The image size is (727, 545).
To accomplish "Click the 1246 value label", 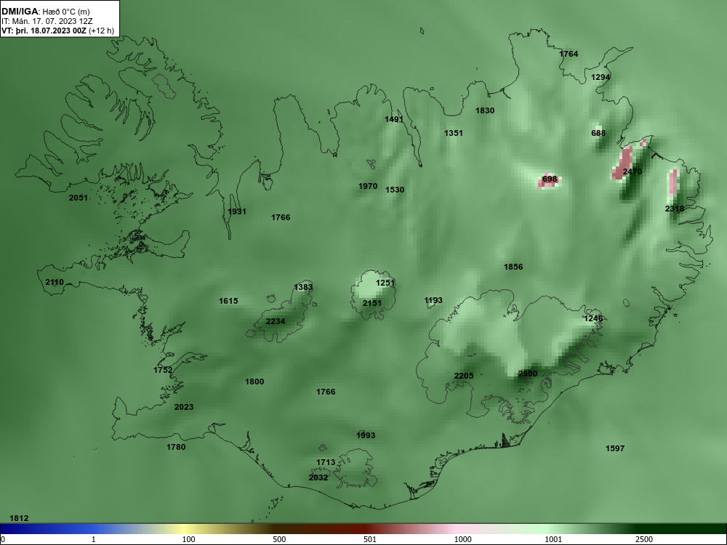I will (x=593, y=318).
